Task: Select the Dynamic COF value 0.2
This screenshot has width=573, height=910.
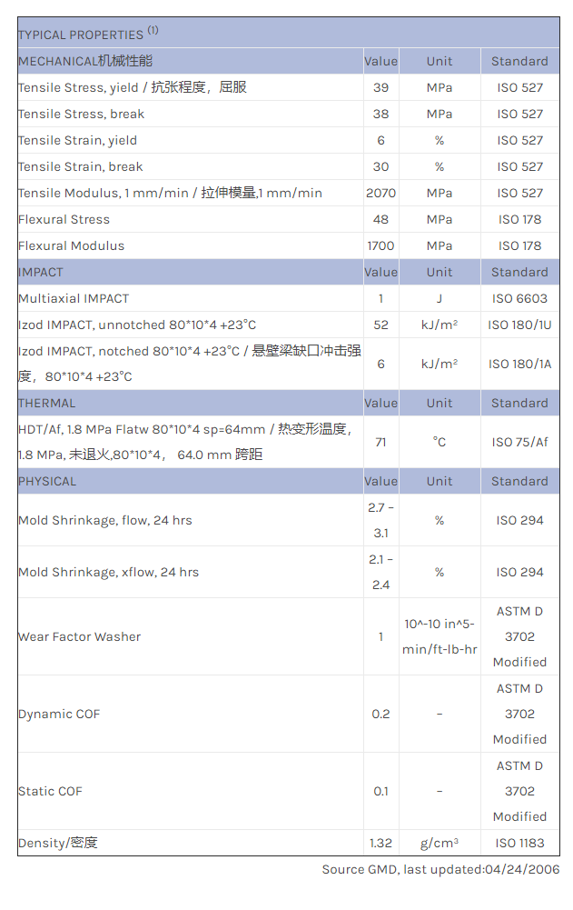Action: coord(380,714)
